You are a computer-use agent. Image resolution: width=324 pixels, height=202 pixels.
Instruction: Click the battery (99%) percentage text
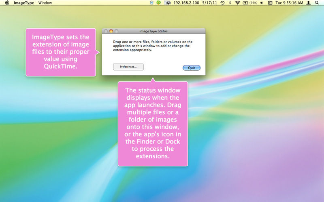pos(253,3)
